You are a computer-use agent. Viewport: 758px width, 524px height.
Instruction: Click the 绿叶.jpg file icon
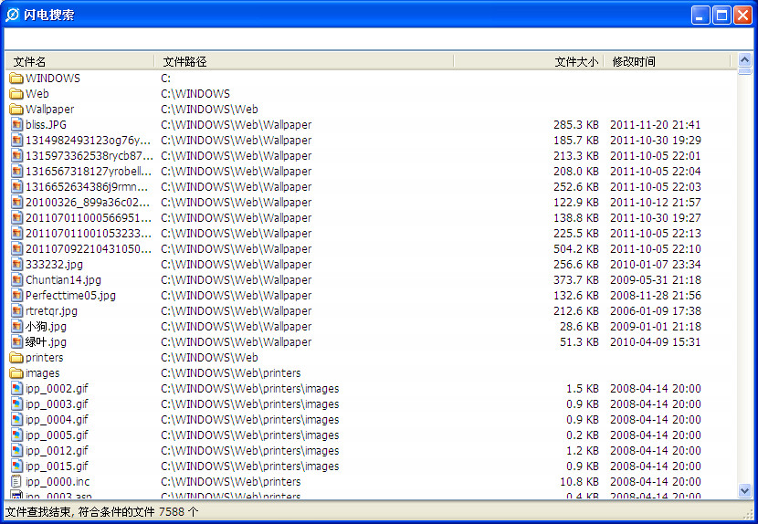pos(17,341)
